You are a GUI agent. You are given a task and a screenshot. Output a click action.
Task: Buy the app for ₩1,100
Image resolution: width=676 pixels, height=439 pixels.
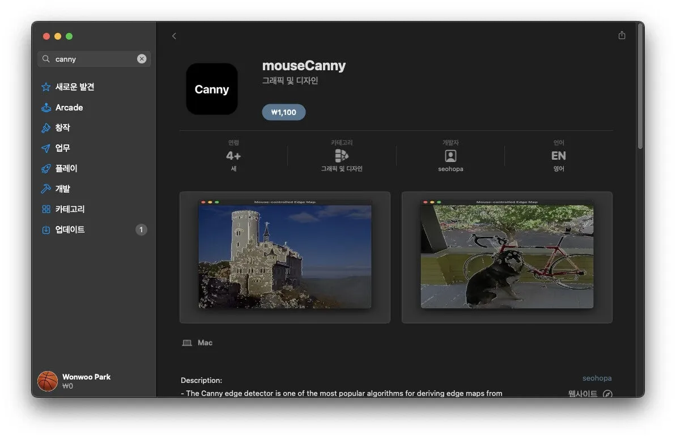point(284,112)
